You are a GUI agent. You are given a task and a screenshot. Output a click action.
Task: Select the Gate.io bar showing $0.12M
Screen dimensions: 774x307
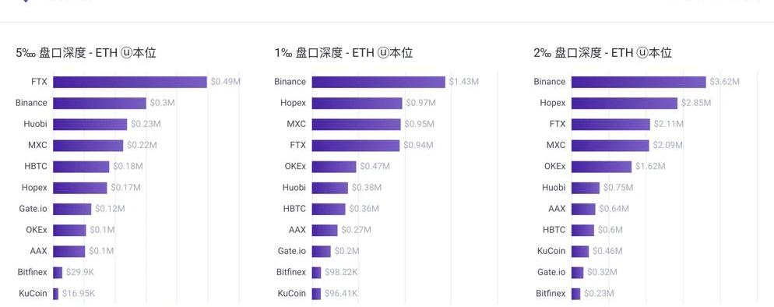pyautogui.click(x=72, y=210)
